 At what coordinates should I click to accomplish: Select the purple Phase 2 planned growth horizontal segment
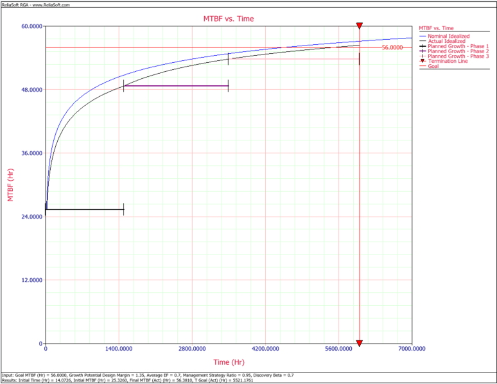coord(175,86)
